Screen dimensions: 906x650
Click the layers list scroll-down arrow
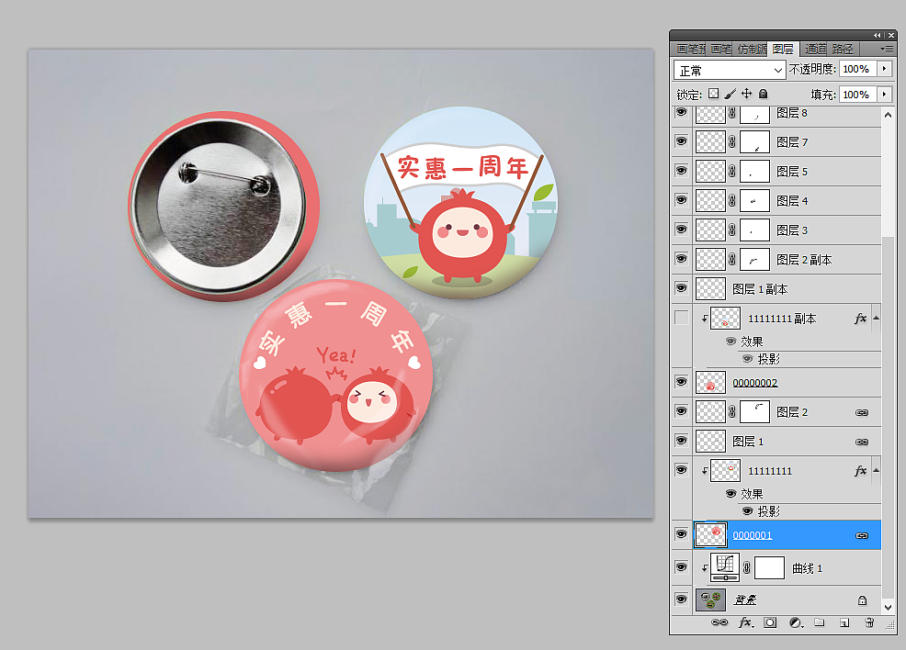click(889, 607)
